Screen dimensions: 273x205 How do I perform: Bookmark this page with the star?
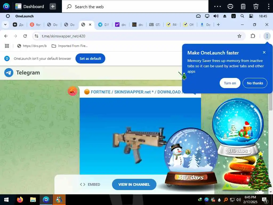coord(239,36)
